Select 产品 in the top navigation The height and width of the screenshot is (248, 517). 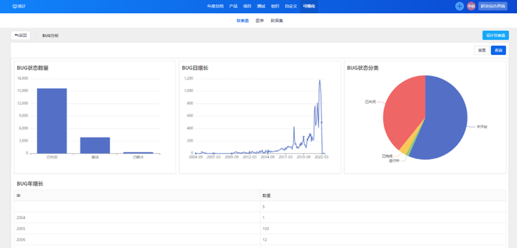(233, 6)
